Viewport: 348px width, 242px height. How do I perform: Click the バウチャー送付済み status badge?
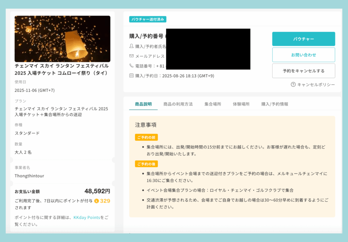click(x=147, y=19)
